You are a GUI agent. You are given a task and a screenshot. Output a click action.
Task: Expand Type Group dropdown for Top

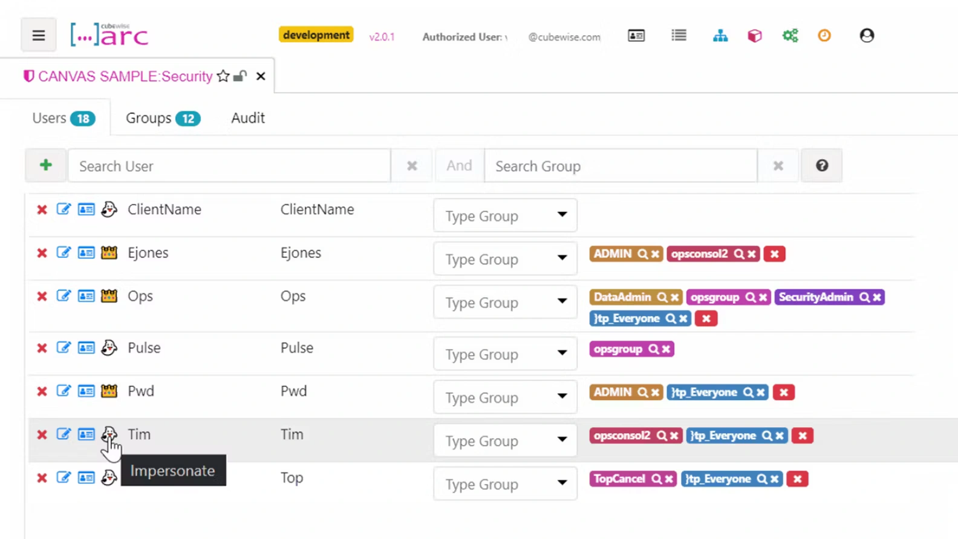click(x=505, y=484)
